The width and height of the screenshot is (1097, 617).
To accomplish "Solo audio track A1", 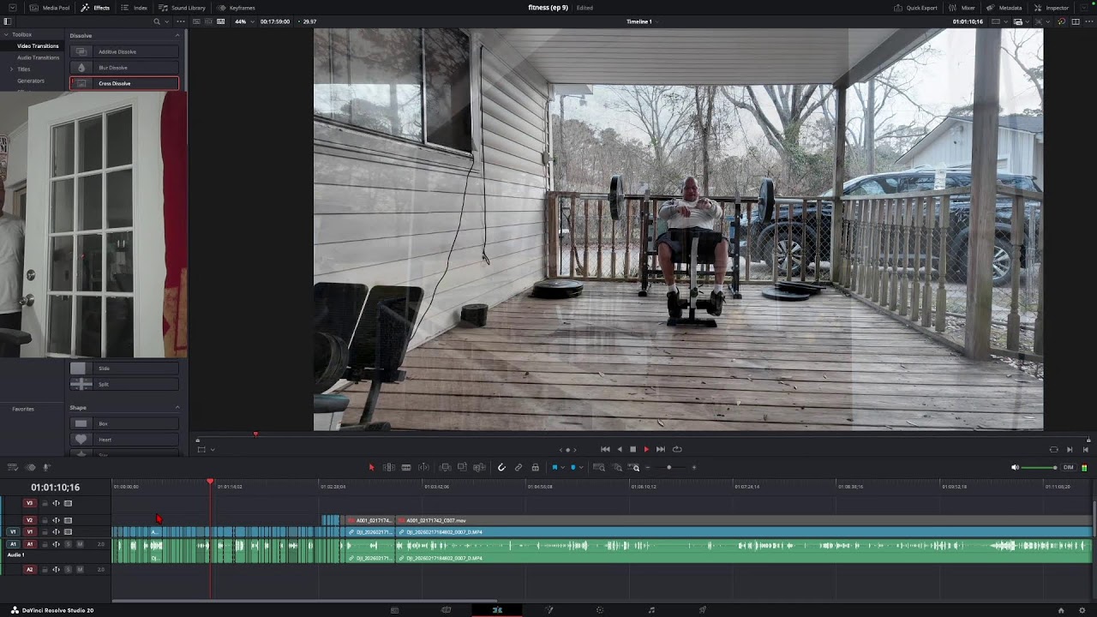I will tap(68, 544).
